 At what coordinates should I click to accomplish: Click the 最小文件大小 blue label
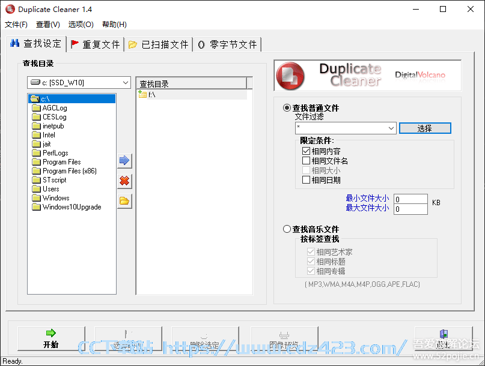point(367,198)
